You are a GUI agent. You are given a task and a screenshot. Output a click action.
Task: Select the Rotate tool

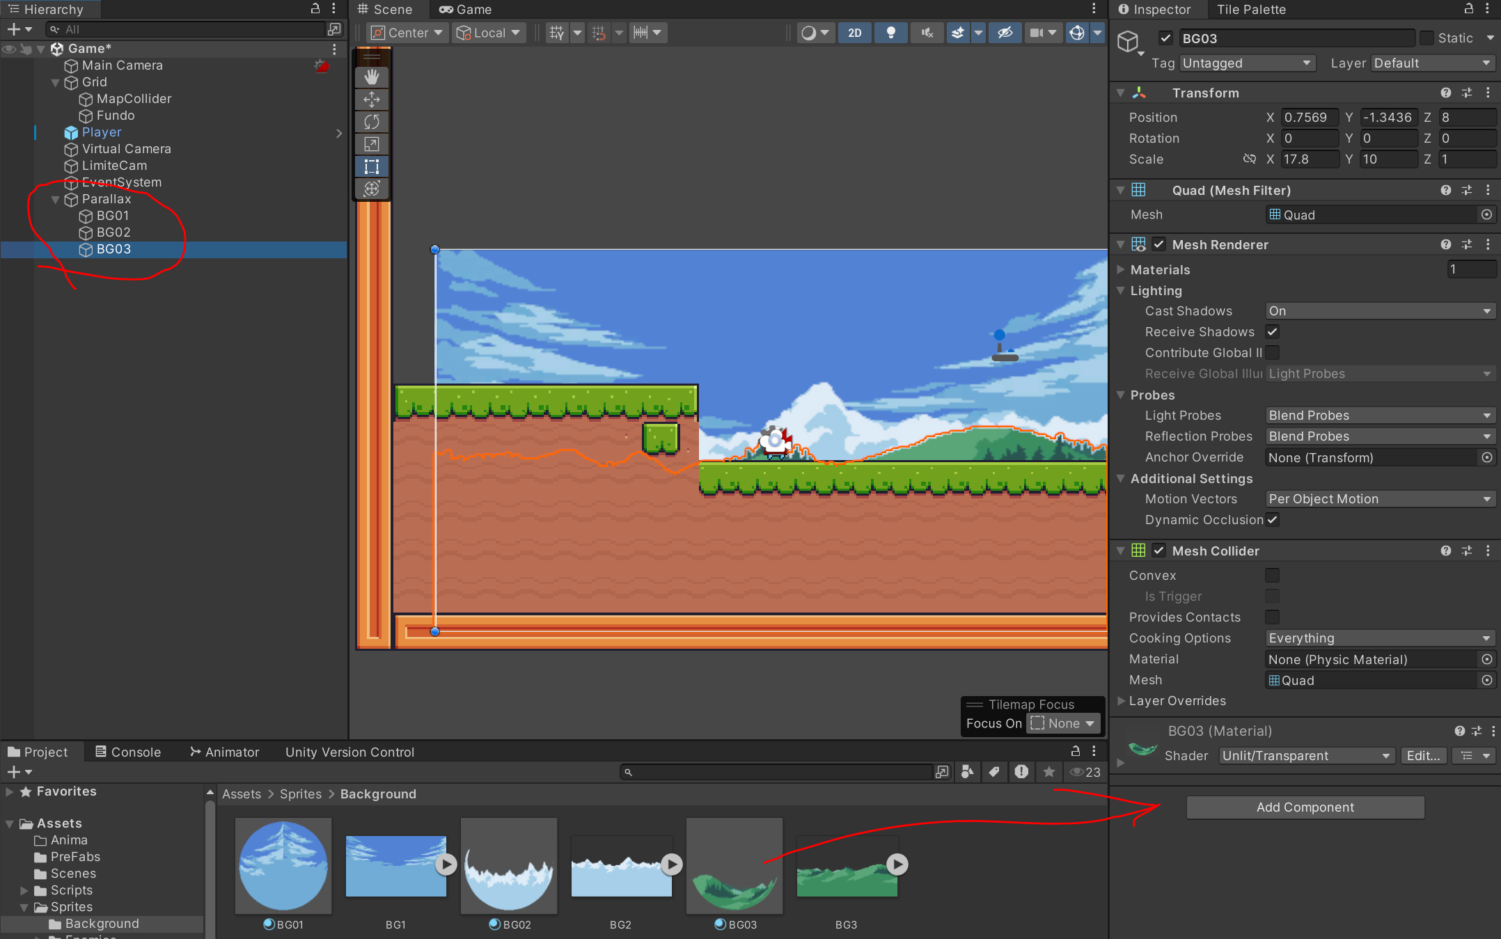click(x=372, y=122)
